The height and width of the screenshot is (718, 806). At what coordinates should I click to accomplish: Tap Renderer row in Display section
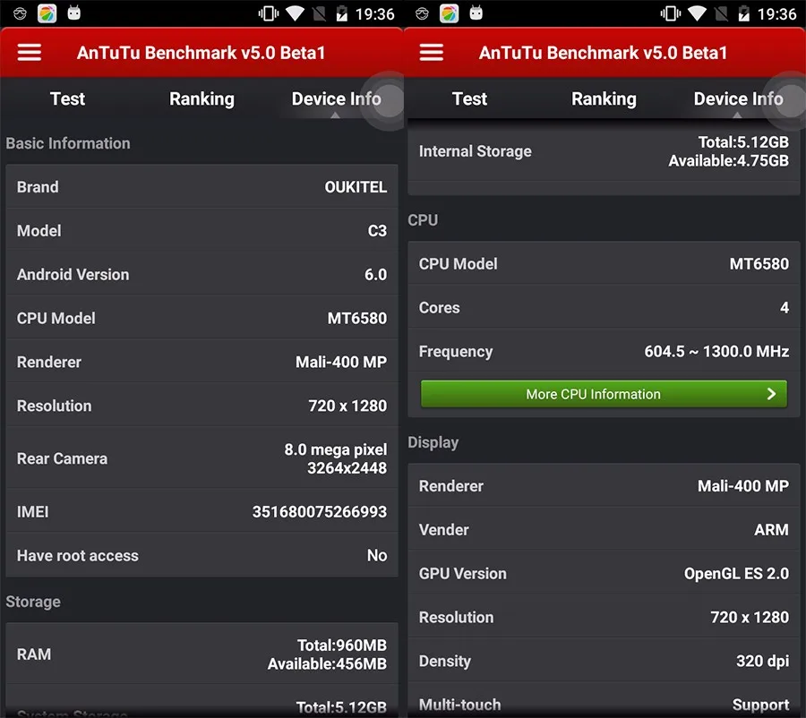[604, 485]
